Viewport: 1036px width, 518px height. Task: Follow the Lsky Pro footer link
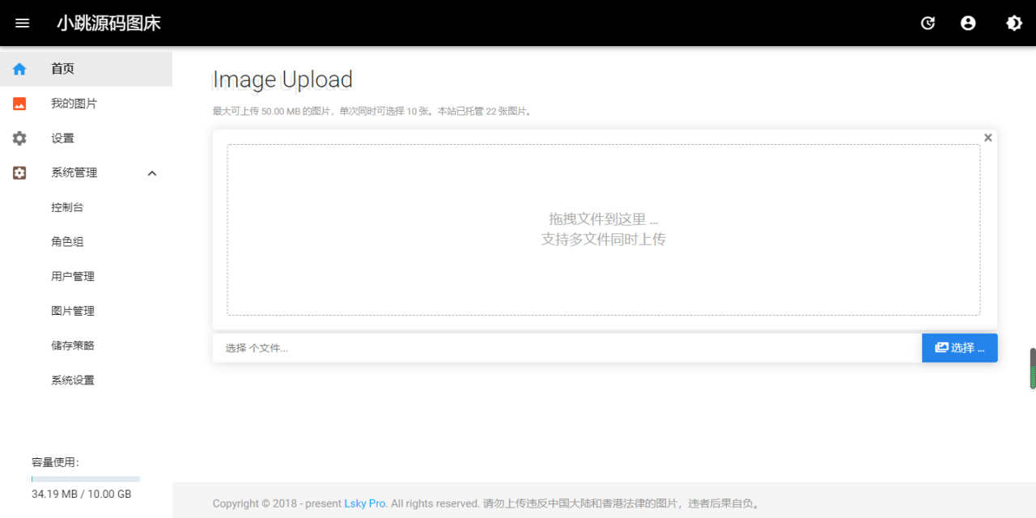pos(364,503)
